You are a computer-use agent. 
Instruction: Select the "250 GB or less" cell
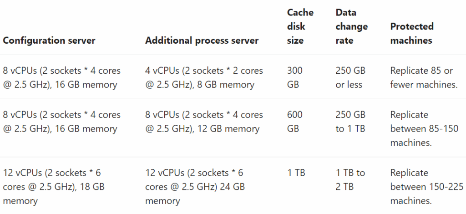(350, 77)
